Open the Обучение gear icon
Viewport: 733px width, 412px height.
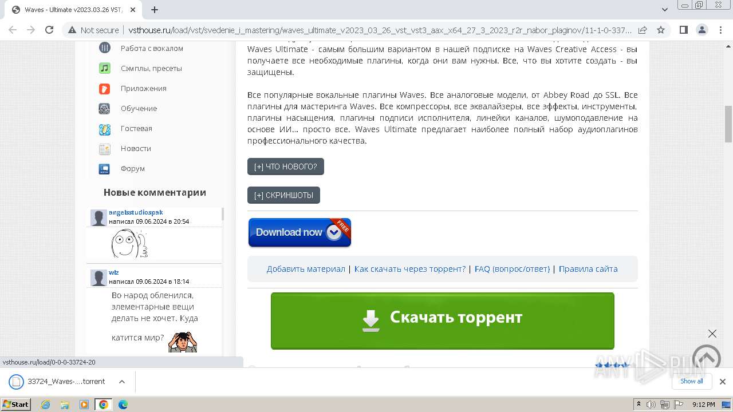[x=104, y=108]
